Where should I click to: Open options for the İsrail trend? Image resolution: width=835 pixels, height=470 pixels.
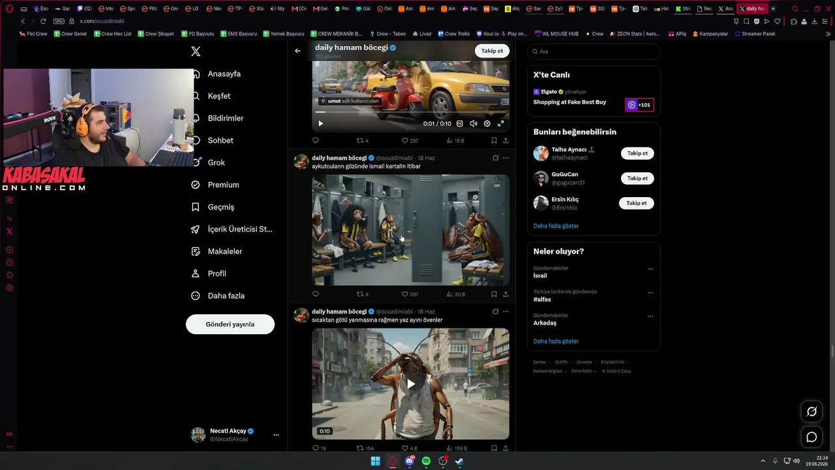650,269
